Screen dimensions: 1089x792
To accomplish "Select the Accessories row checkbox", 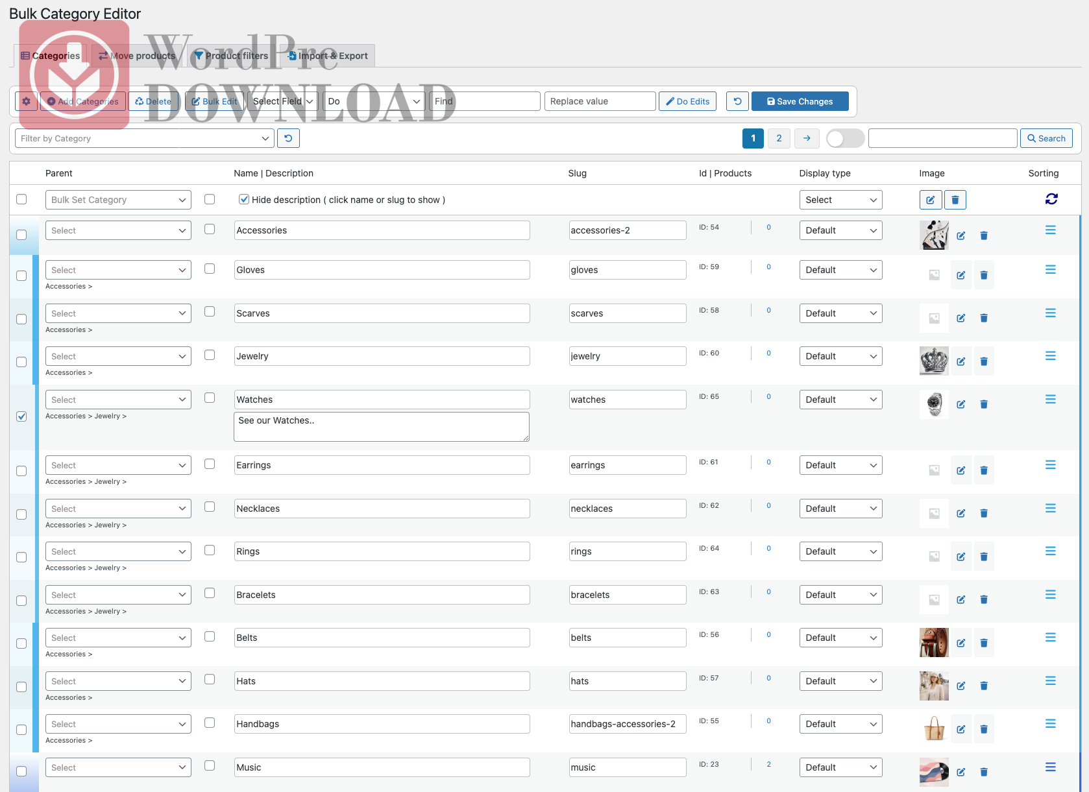I will point(21,235).
